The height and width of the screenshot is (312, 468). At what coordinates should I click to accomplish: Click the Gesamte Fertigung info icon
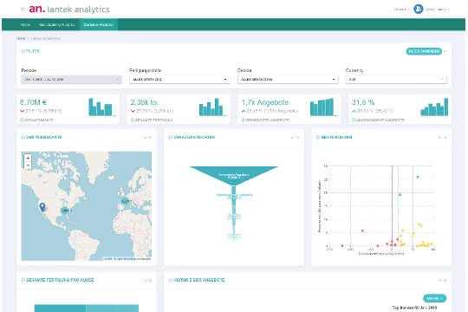coord(133,120)
